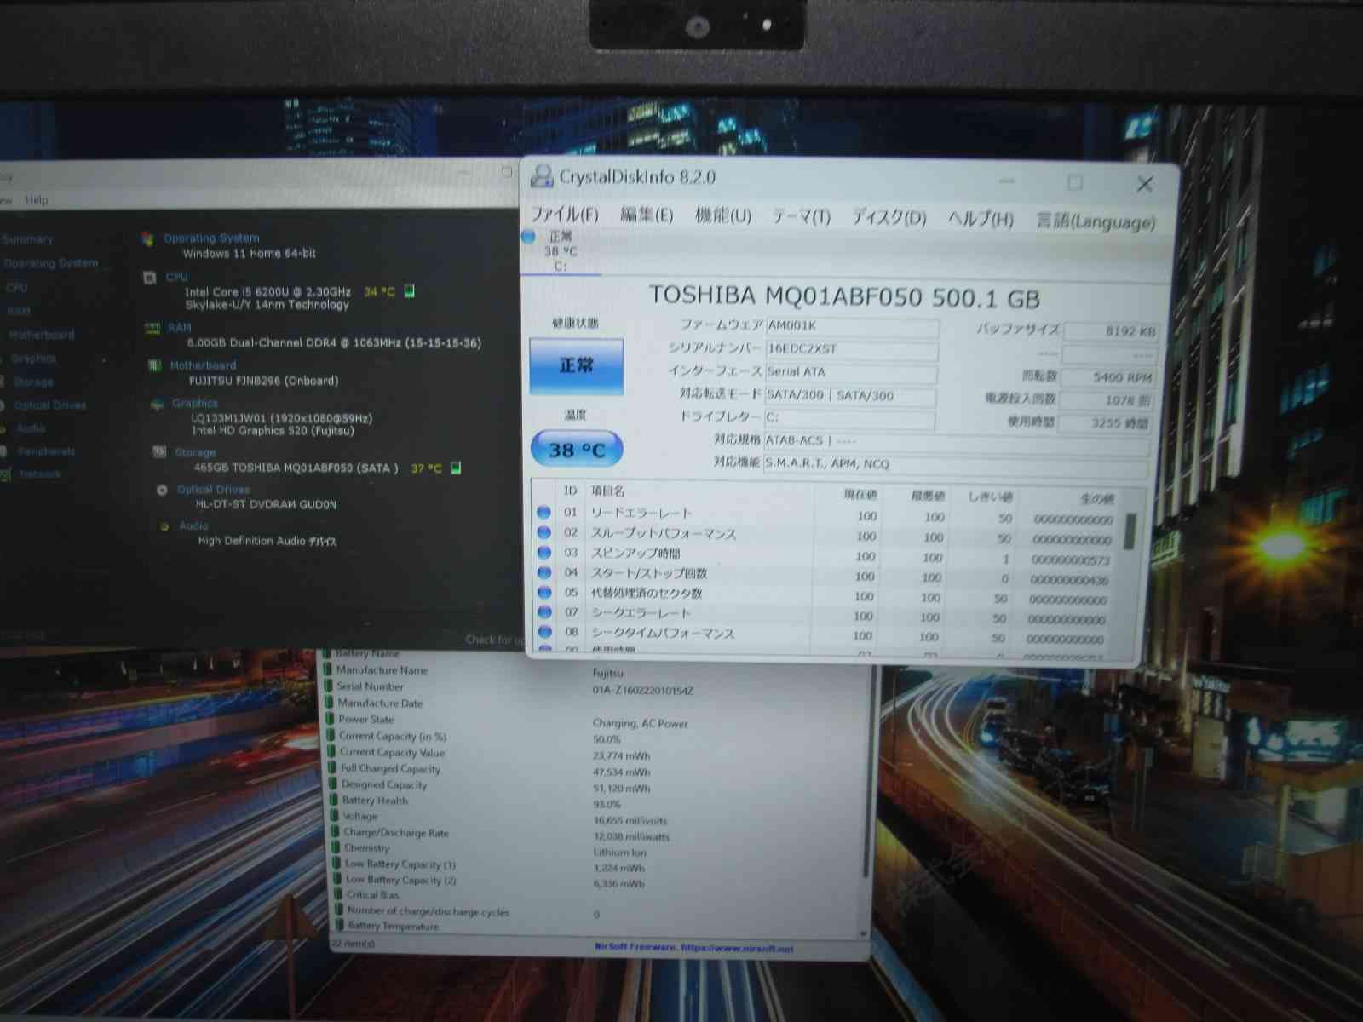Viewport: 1363px width, 1022px height.
Task: Open the 言語(Language) menu
Action: click(1095, 221)
